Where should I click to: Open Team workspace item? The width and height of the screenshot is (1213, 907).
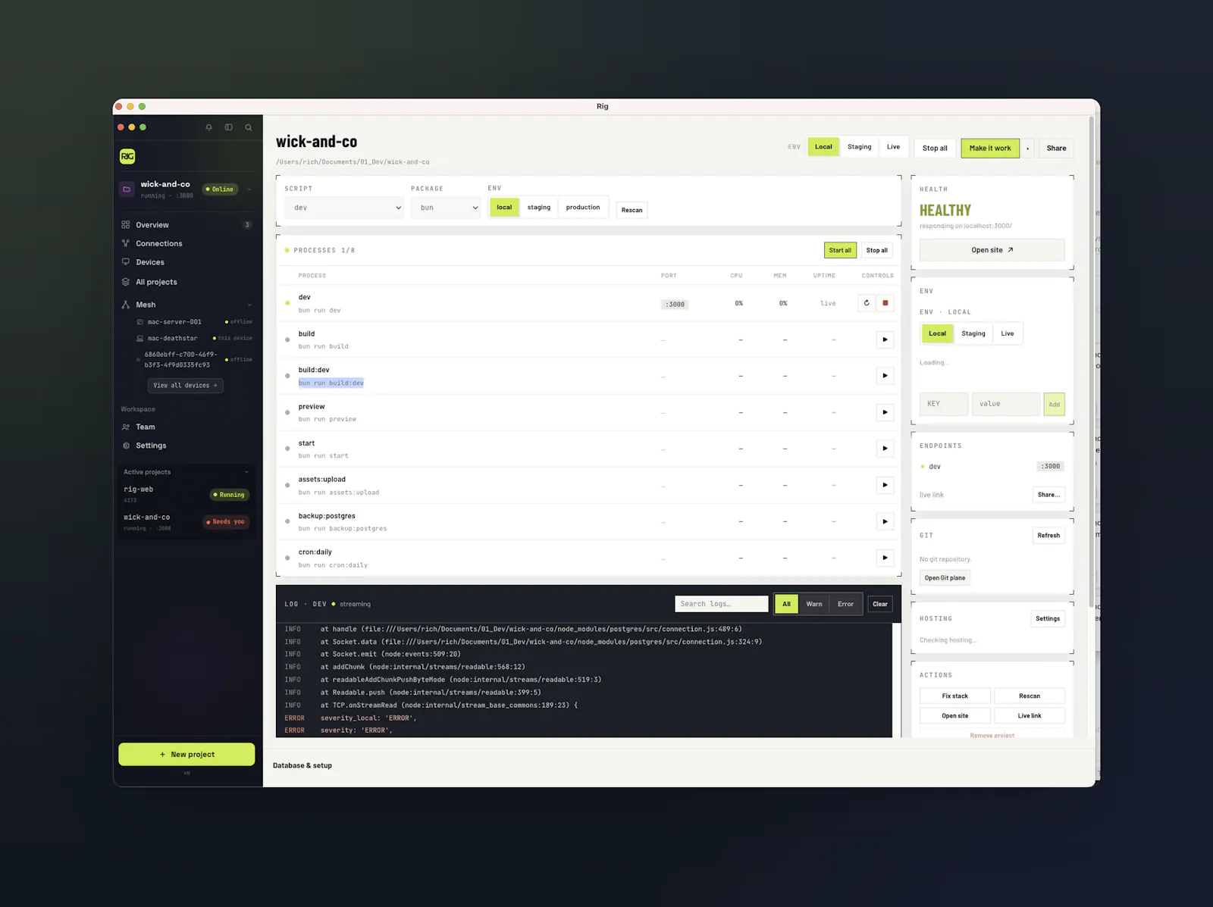(186, 427)
